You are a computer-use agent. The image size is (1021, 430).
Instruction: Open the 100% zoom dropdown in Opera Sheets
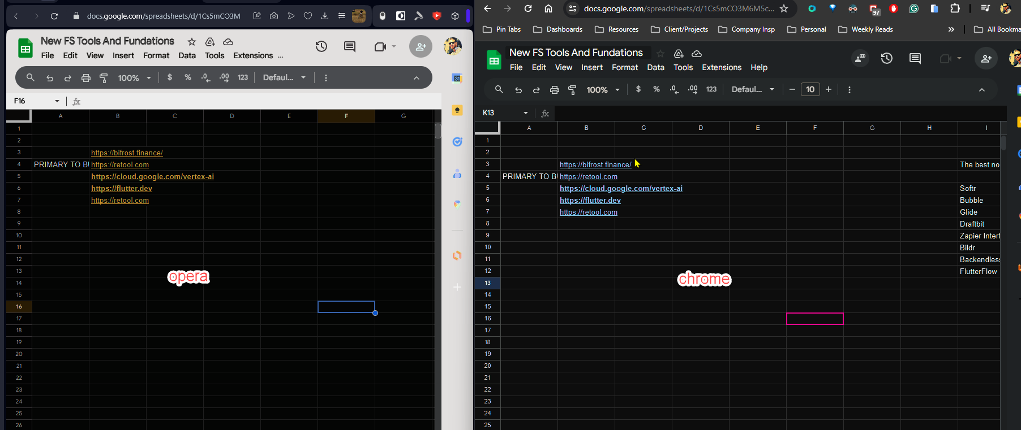(135, 78)
